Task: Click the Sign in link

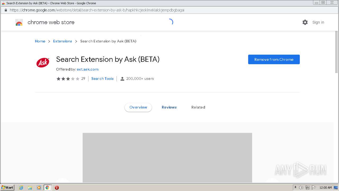Action: tap(318, 22)
